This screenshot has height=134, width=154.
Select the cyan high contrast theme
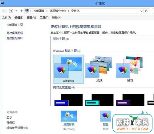(x=99, y=100)
